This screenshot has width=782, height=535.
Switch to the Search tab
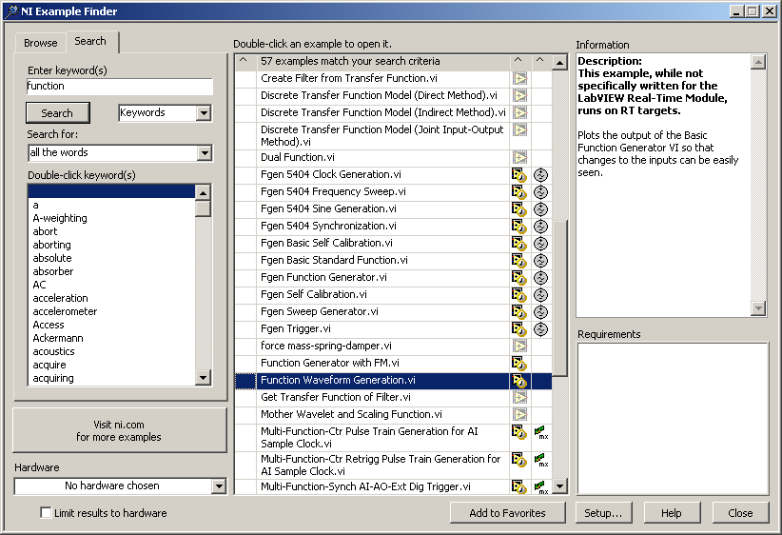[x=90, y=42]
